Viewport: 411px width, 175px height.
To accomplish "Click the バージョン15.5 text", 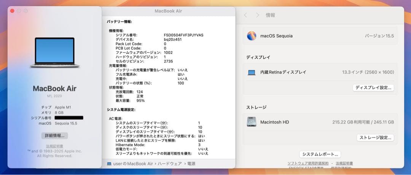I will (x=379, y=36).
